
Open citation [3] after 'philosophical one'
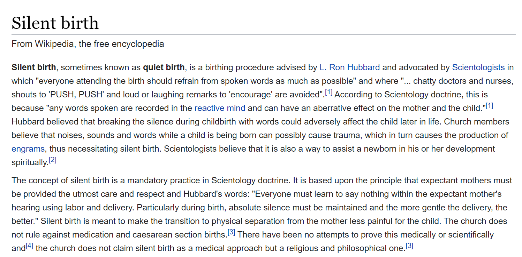[409, 246]
